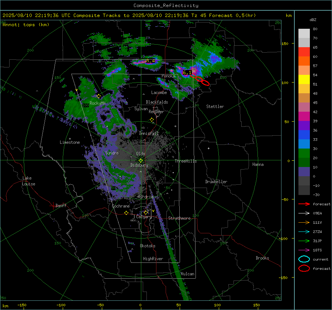Click the Vulcan town label
332x310 pixels.
(187, 274)
